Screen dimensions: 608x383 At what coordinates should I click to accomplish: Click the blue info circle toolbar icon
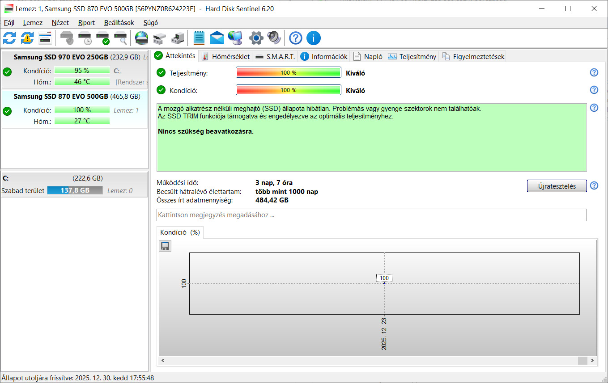tap(313, 38)
